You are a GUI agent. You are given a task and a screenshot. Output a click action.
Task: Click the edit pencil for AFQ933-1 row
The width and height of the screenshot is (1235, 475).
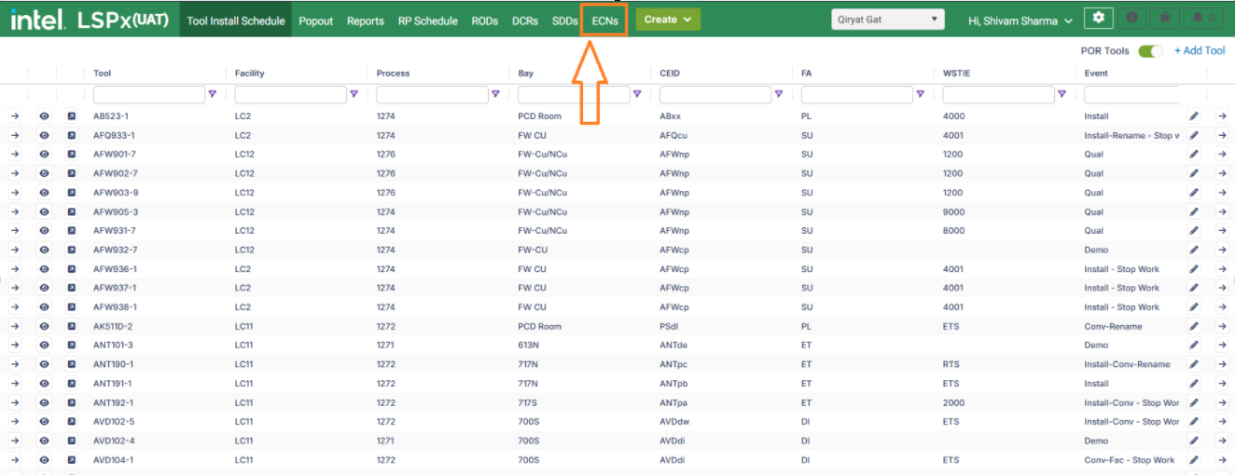(x=1194, y=136)
